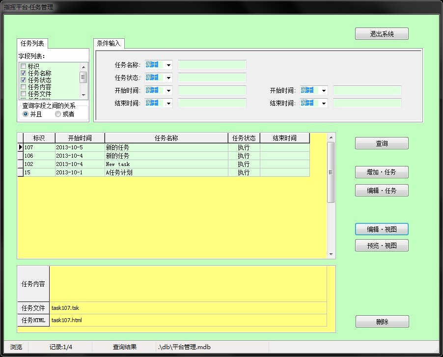Click left 开始时间 value input field

(212, 90)
